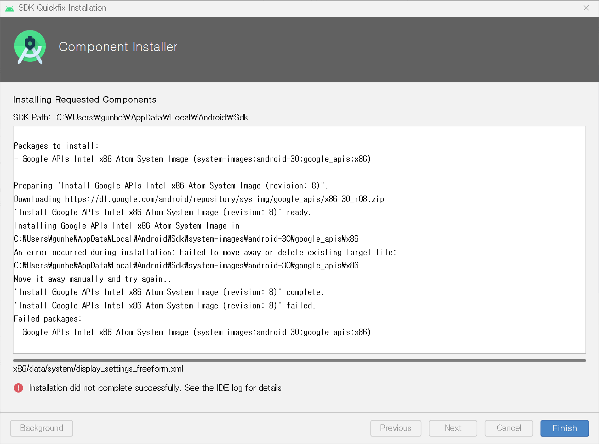Click the Downloading https://dl.google.com URL line

click(199, 199)
